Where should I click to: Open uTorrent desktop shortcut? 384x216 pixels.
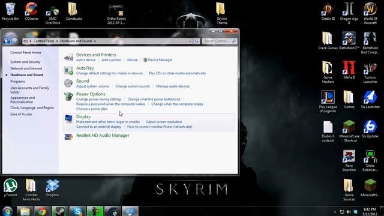(10, 188)
